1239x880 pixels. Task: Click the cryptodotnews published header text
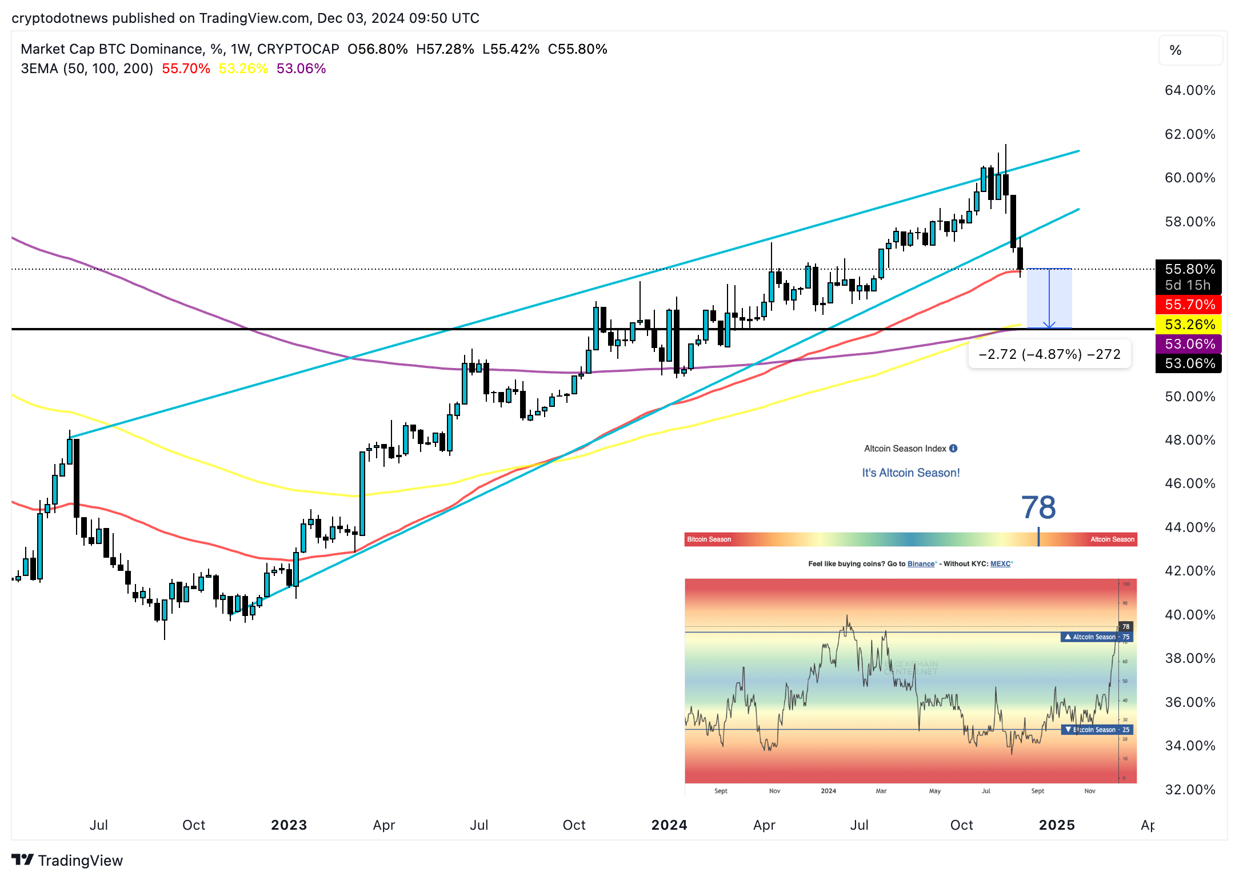pyautogui.click(x=245, y=18)
